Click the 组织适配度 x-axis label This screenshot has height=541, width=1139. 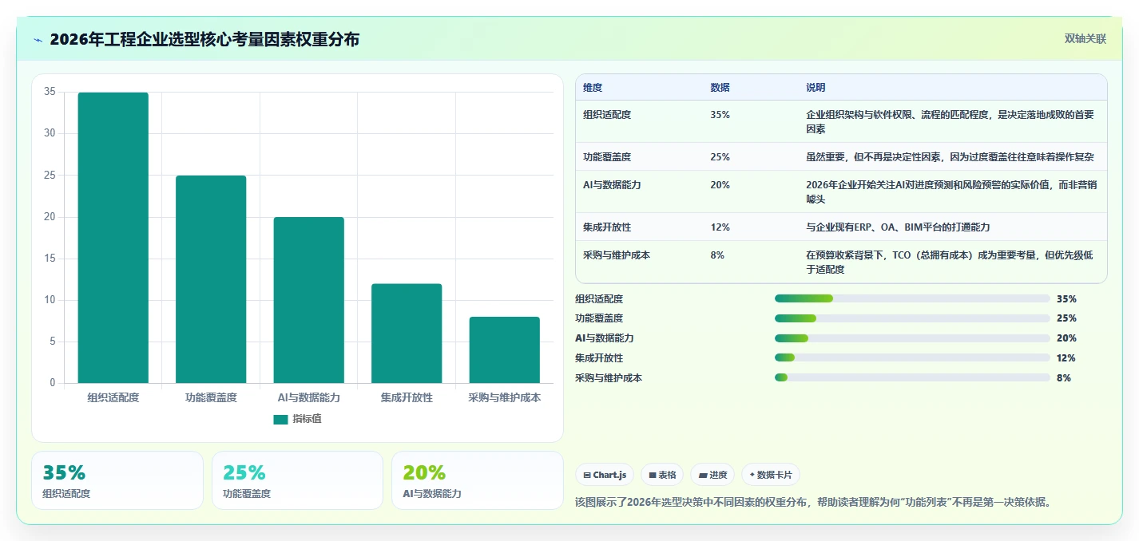tap(113, 397)
